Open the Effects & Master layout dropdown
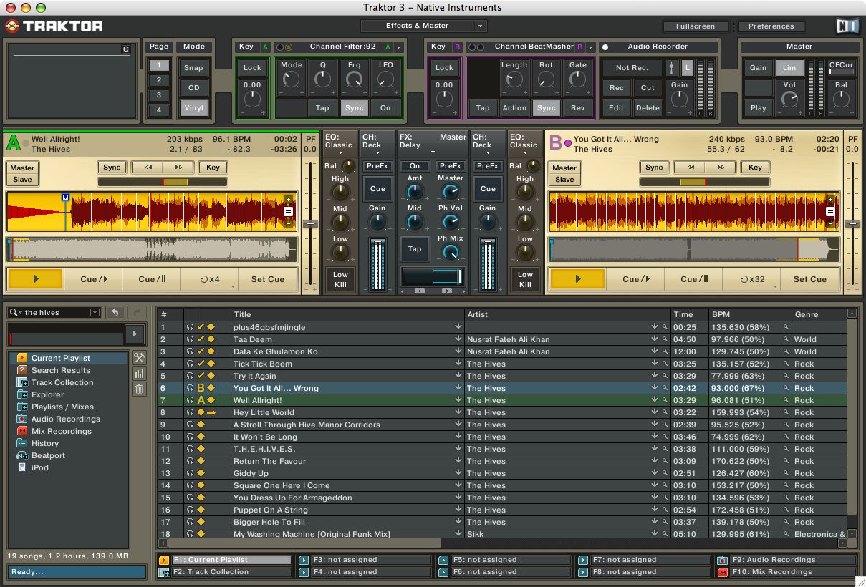The image size is (866, 587). pos(423,26)
